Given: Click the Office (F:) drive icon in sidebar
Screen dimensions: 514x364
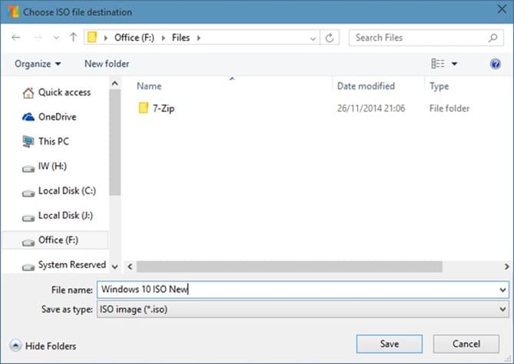Looking at the screenshot, I should [28, 242].
